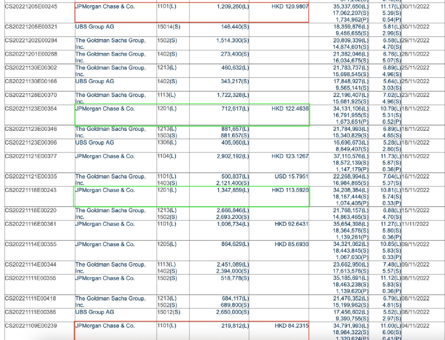The image size is (445, 340).
Task: Click the price HKD 113.5920
Action: 290,190
